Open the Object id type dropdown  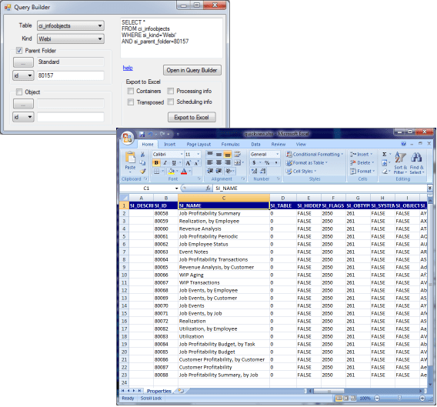tap(23, 117)
